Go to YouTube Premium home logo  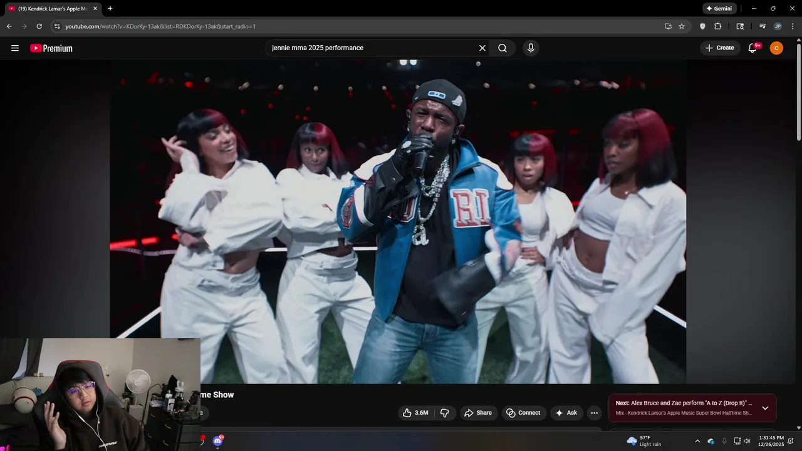click(x=51, y=48)
